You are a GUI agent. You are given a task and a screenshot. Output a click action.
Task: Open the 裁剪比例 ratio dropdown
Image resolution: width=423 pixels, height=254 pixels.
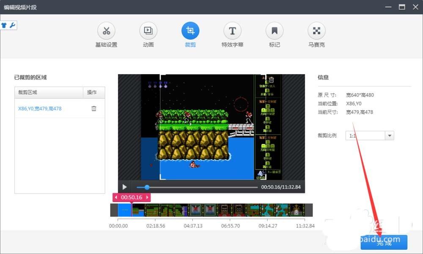[x=389, y=135]
